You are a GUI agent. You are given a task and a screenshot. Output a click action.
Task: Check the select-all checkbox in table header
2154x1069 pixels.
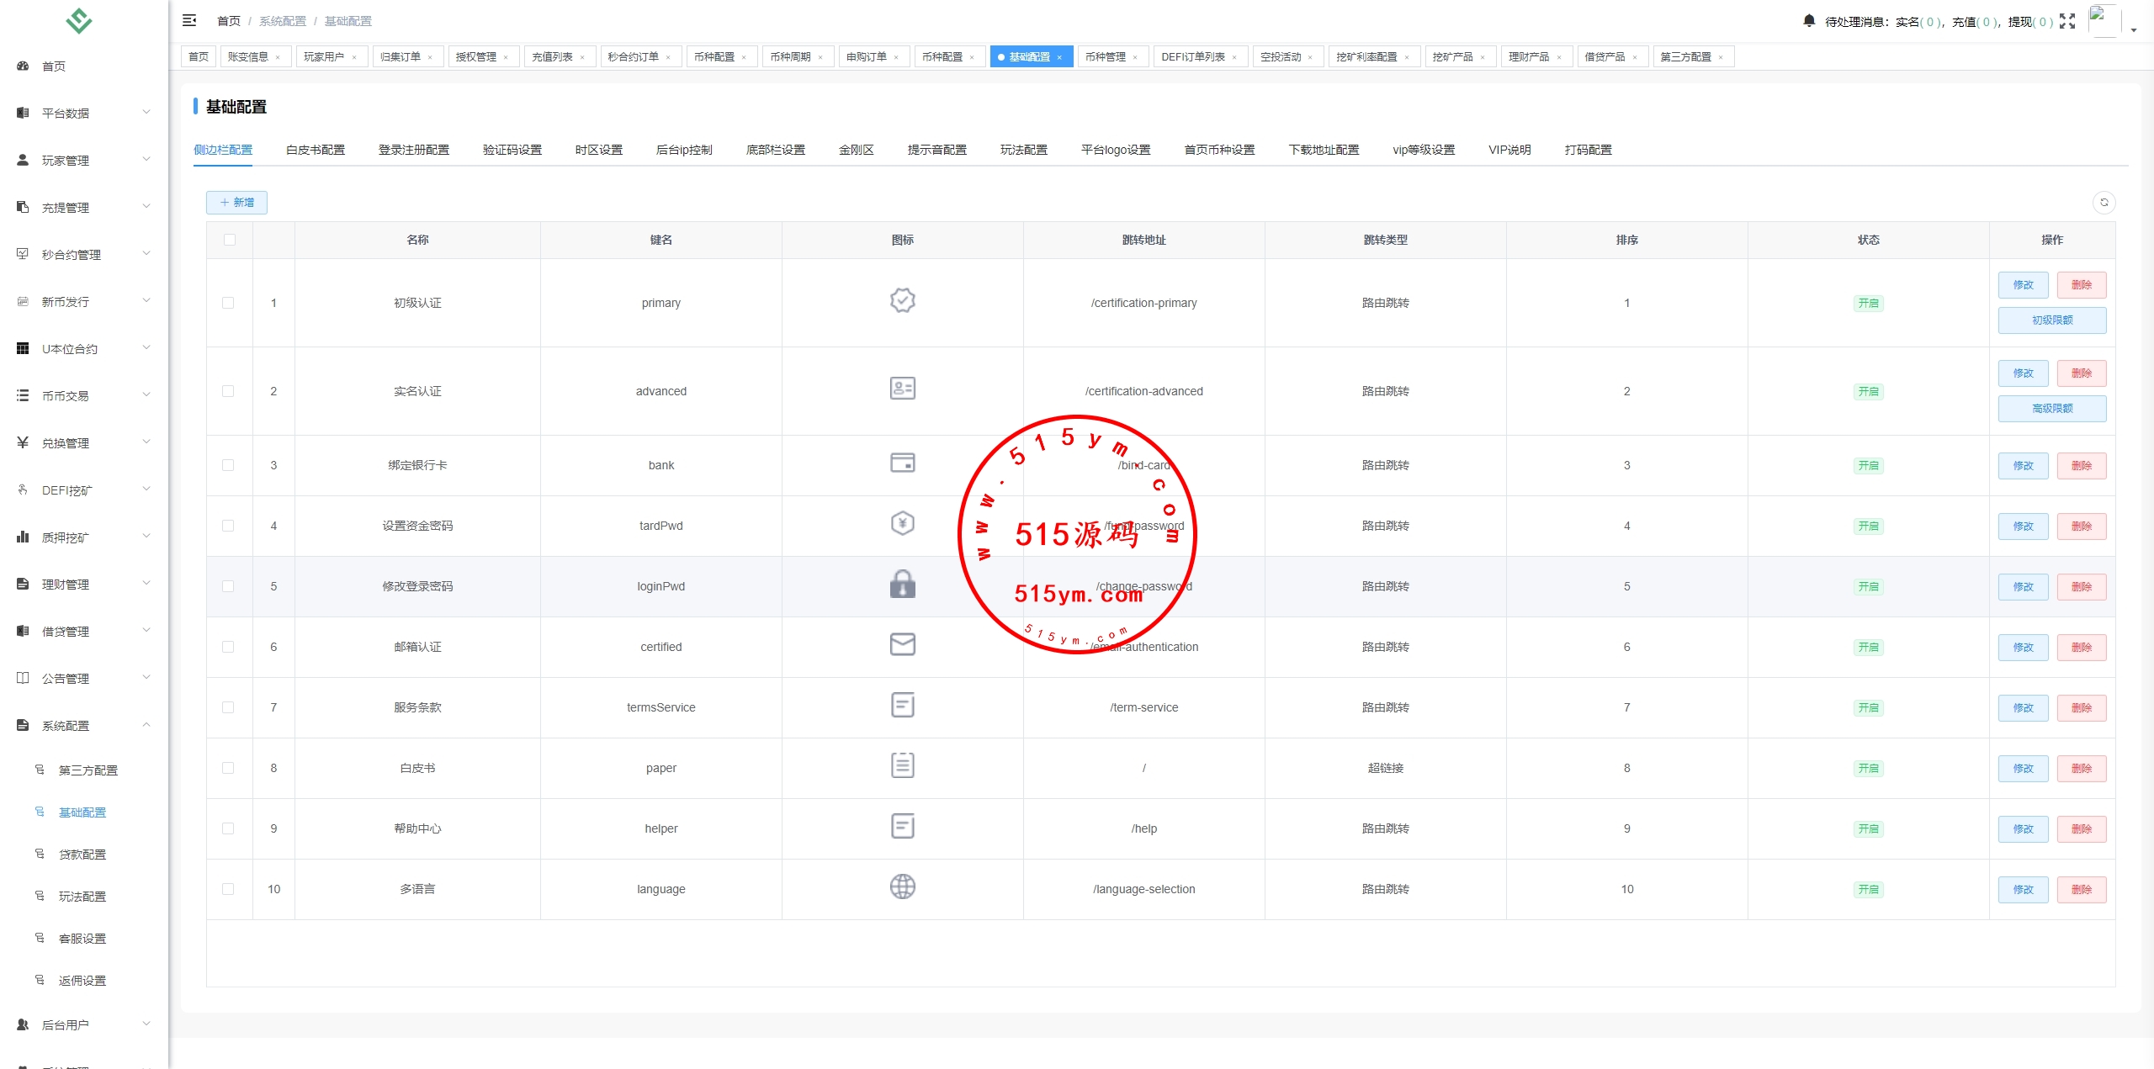point(230,240)
